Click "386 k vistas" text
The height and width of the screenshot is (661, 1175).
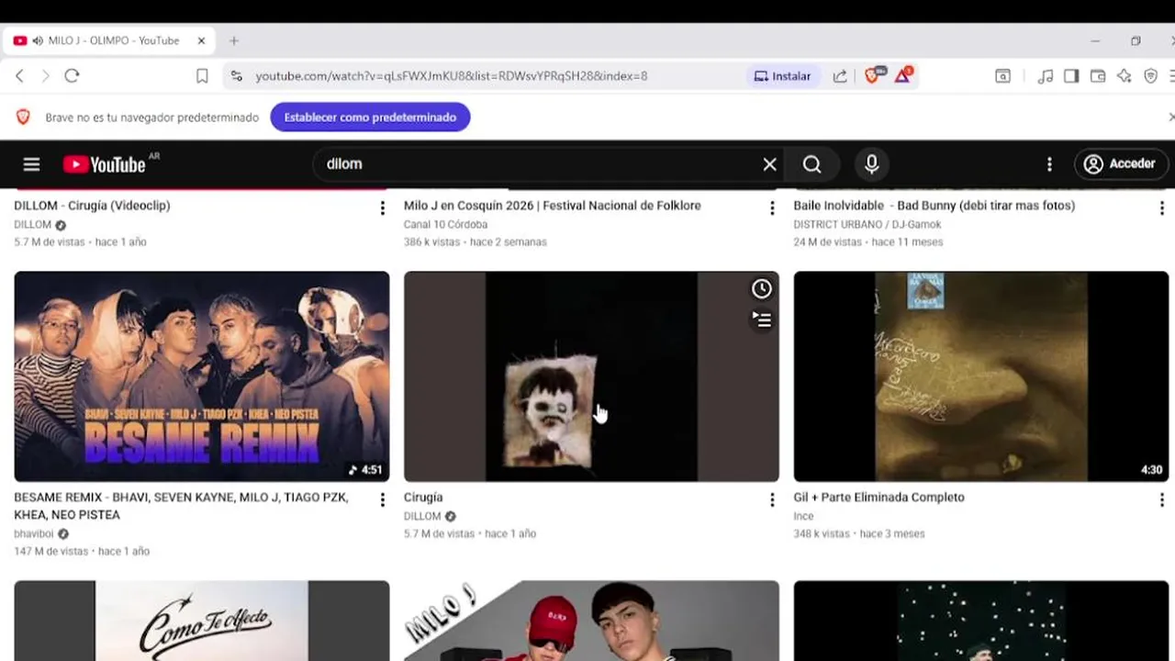coord(431,242)
